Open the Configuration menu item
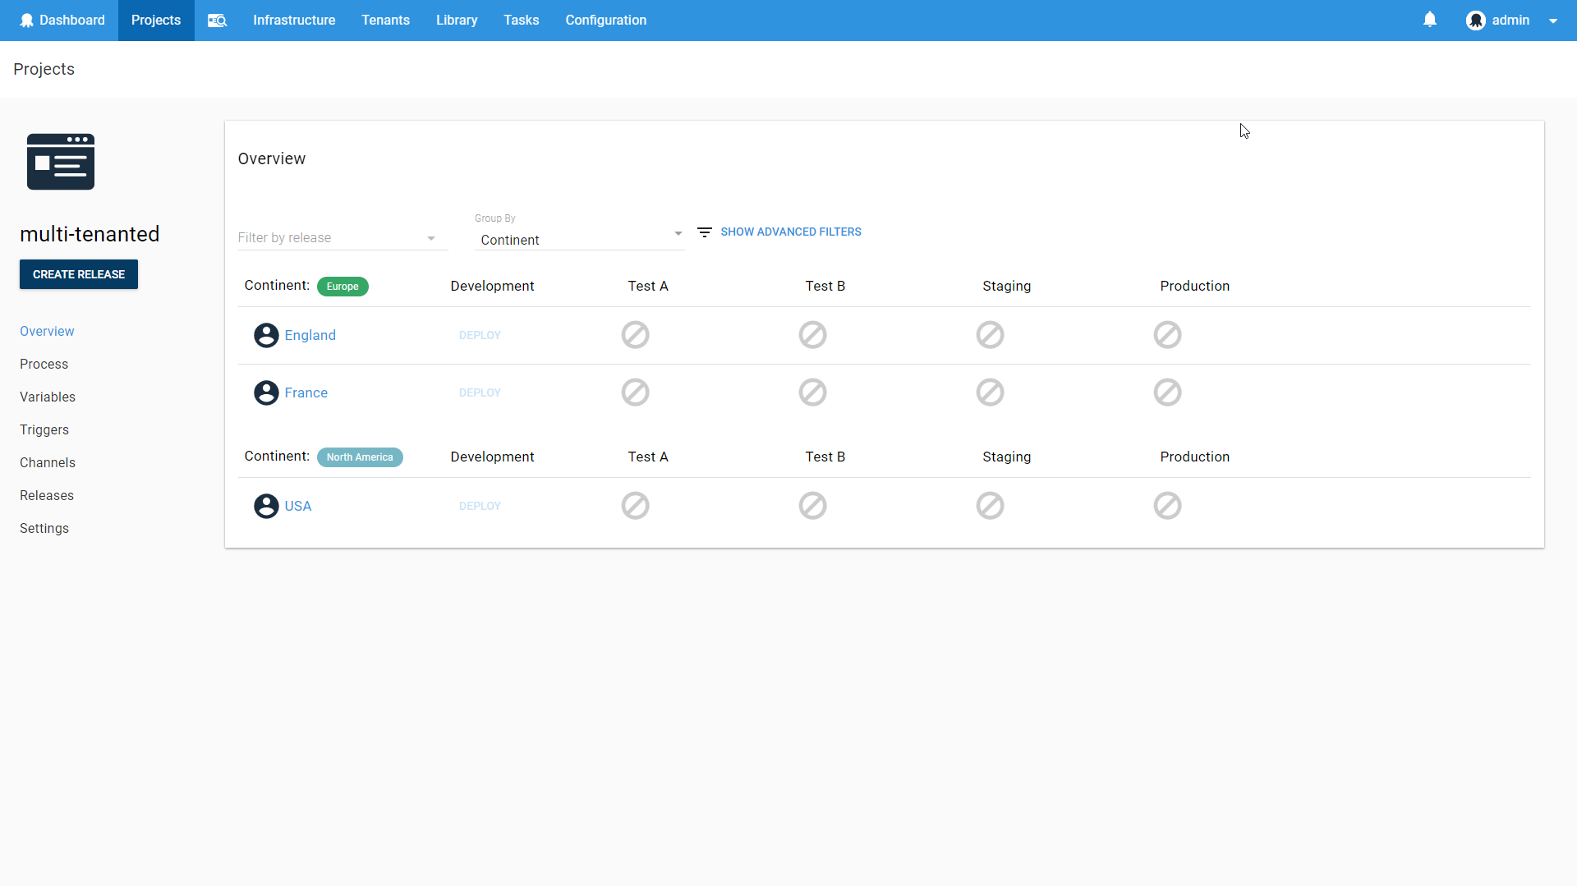 605,20
